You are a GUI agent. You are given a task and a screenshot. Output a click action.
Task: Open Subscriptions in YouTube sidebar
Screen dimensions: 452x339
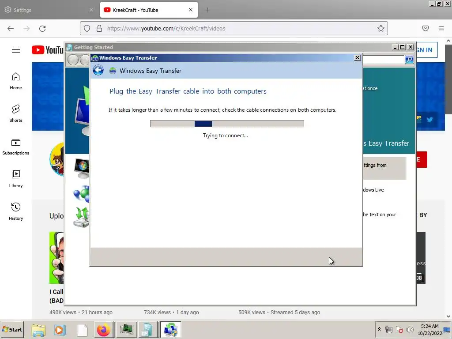coord(16,147)
